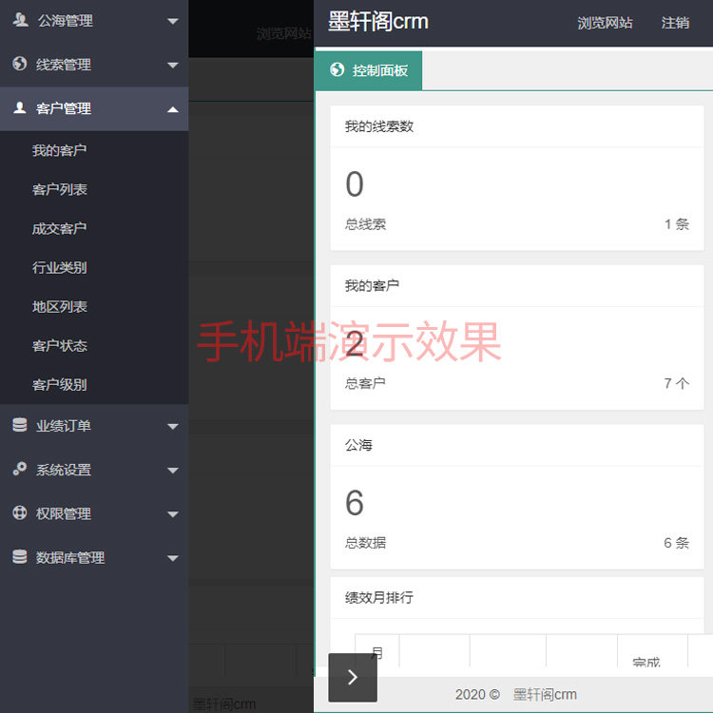Click 2020 © 墨轩阁crm footer text
Image resolution: width=713 pixels, height=713 pixels.
515,694
